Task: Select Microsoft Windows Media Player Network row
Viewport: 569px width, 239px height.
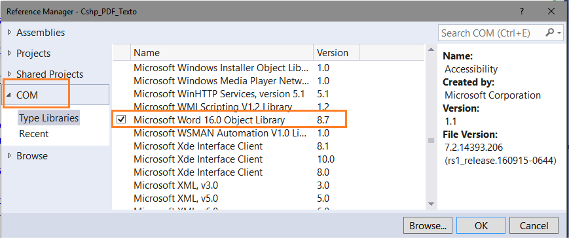Action: point(268,81)
